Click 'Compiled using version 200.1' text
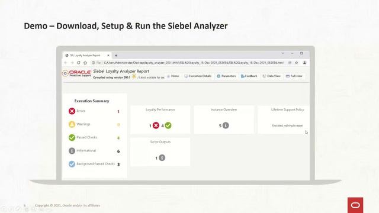 point(112,78)
